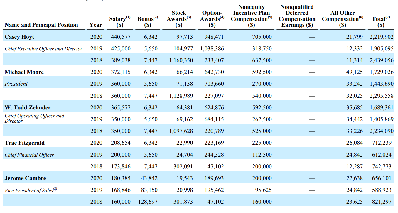The height and width of the screenshot is (213, 398).
Task: Select salary value 208,654
Action: tap(121, 143)
